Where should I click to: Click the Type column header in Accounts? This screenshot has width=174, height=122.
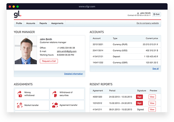[115, 39]
